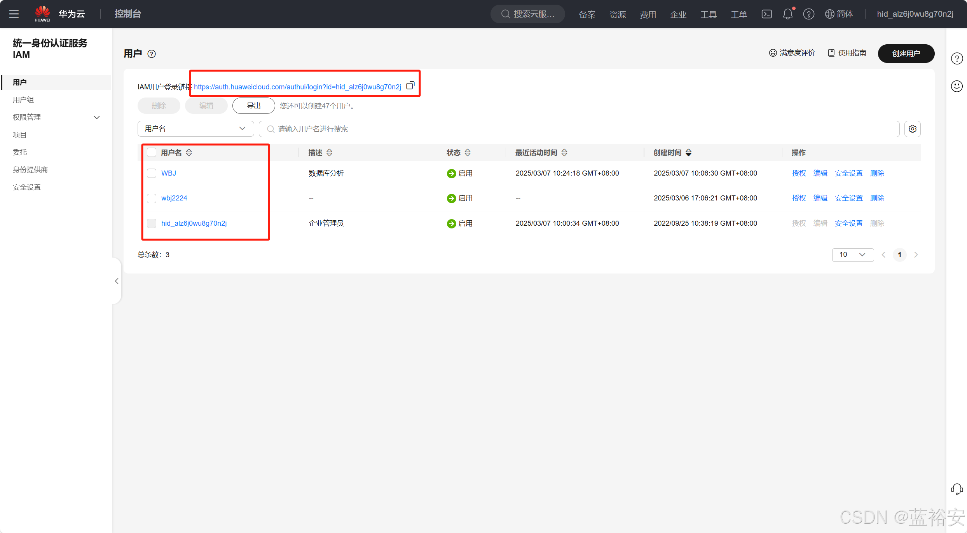Image resolution: width=967 pixels, height=533 pixels.
Task: Go to 用户组 in the sidebar
Action: pos(23,100)
